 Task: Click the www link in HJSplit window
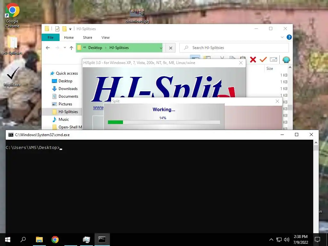pos(98,108)
